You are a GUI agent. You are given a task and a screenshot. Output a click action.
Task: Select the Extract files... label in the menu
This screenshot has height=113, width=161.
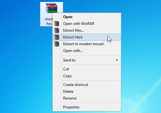tap(74, 30)
